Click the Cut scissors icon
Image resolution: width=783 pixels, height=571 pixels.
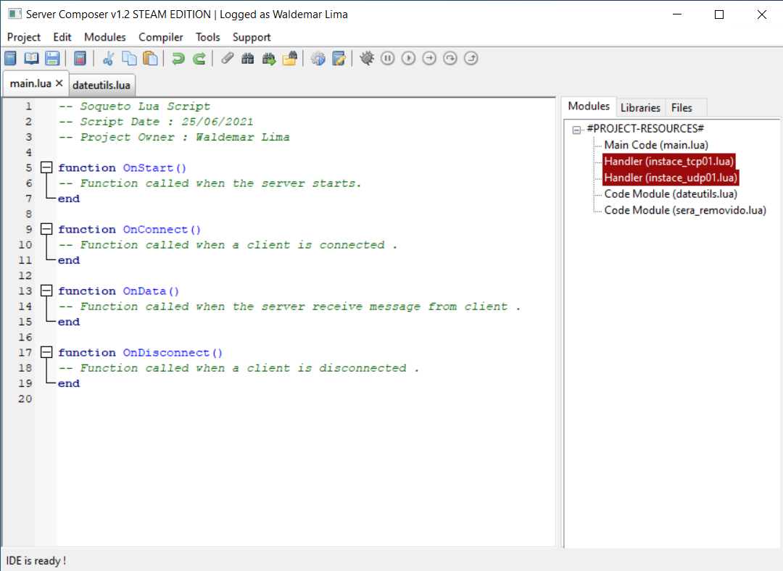[108, 59]
